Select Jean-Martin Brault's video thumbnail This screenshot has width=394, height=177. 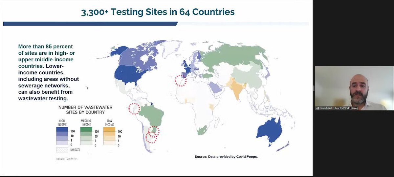(354, 88)
